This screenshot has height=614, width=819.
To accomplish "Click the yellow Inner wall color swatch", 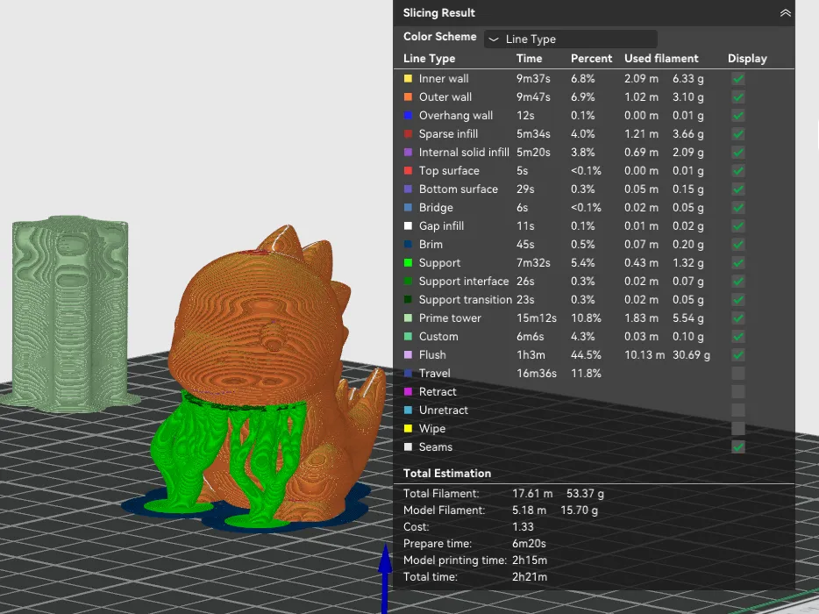I will point(408,78).
